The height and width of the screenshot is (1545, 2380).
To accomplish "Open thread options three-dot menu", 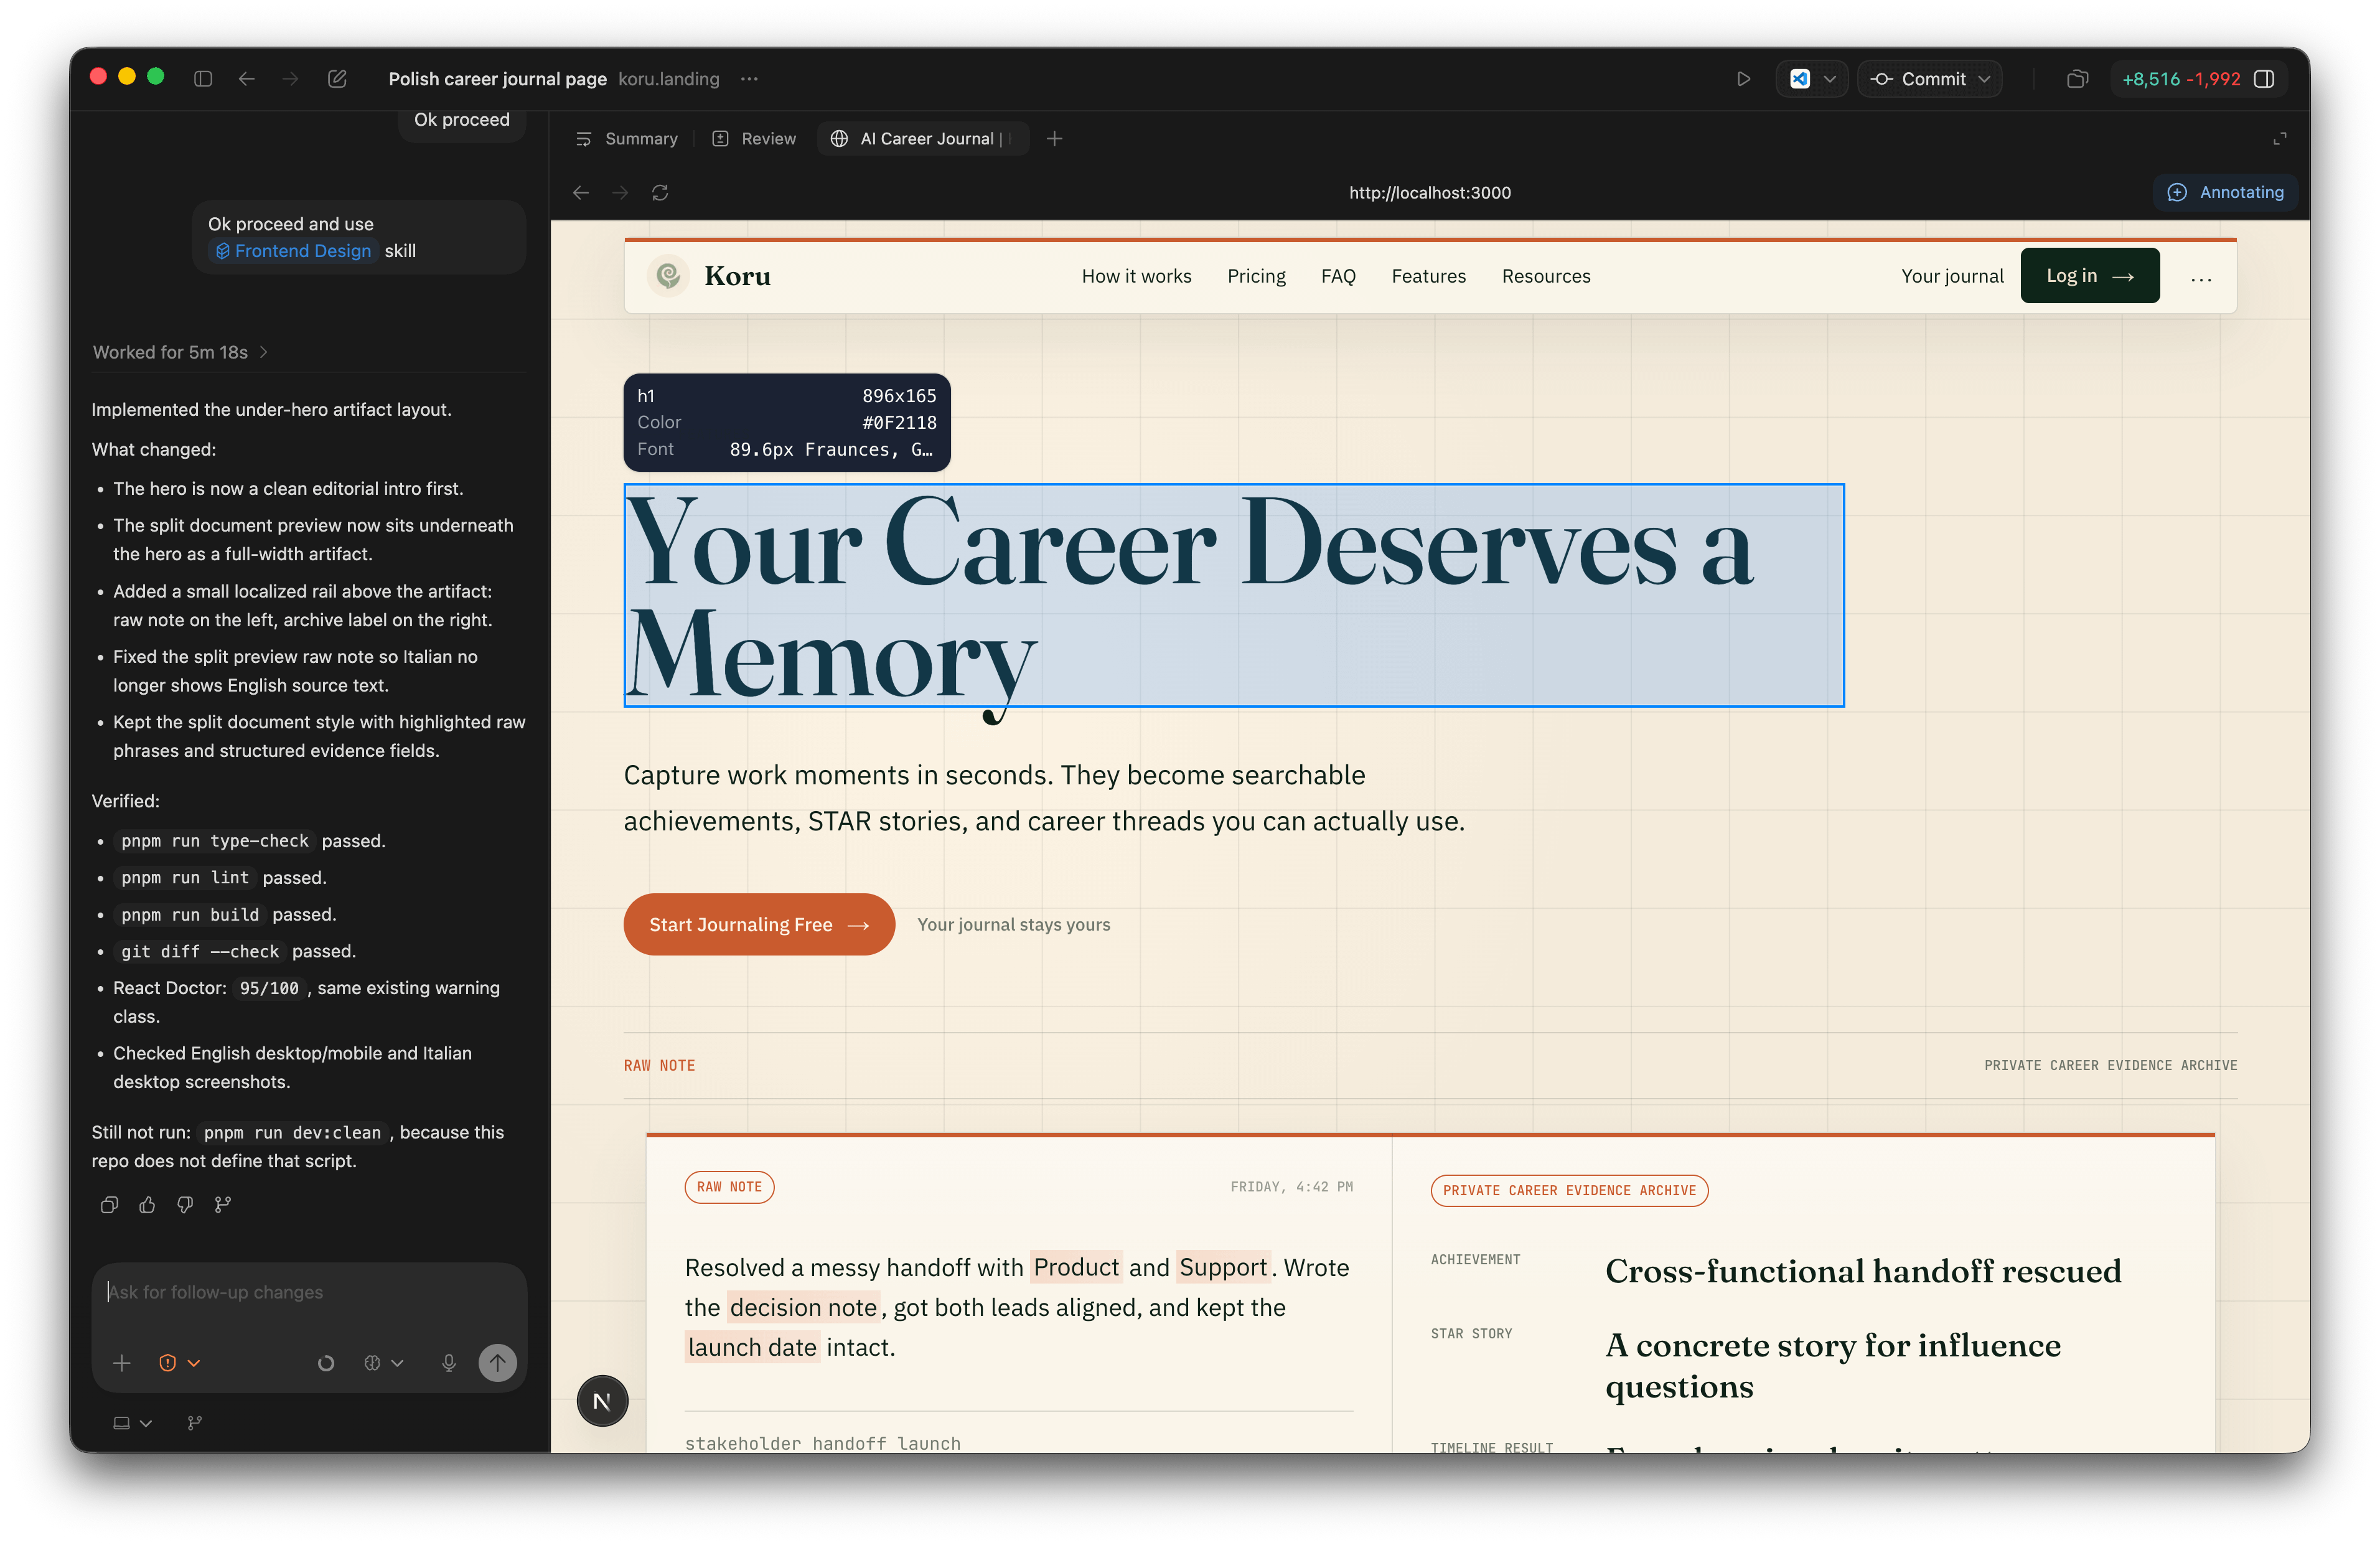I will pyautogui.click(x=749, y=79).
